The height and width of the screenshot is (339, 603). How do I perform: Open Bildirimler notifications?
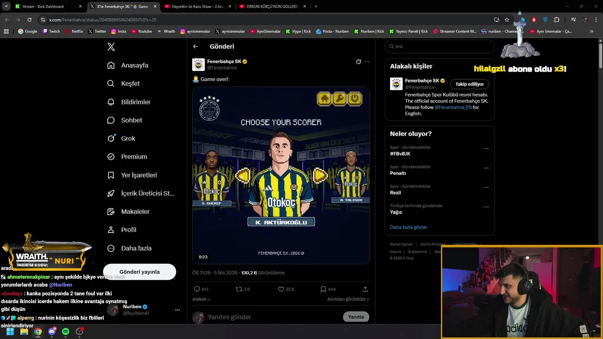[x=129, y=102]
